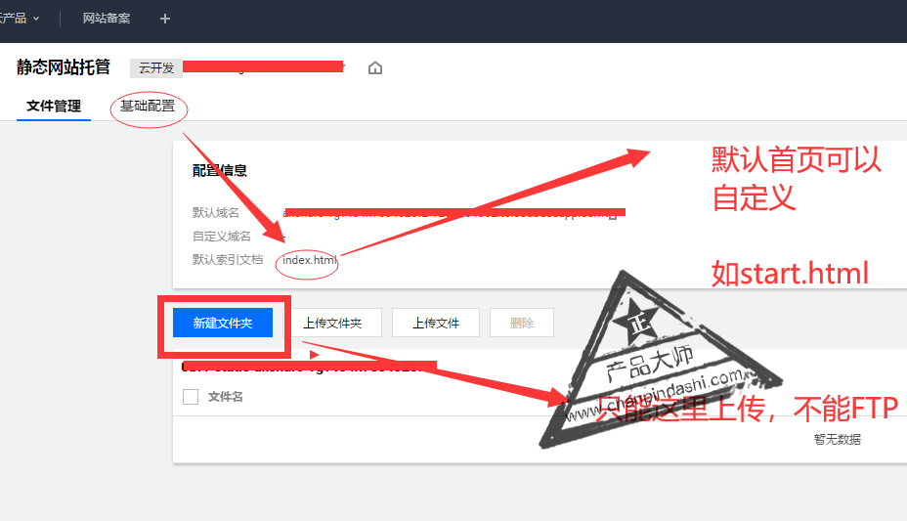
Task: Click the blue 新建文件夹 button
Action: coord(223,323)
